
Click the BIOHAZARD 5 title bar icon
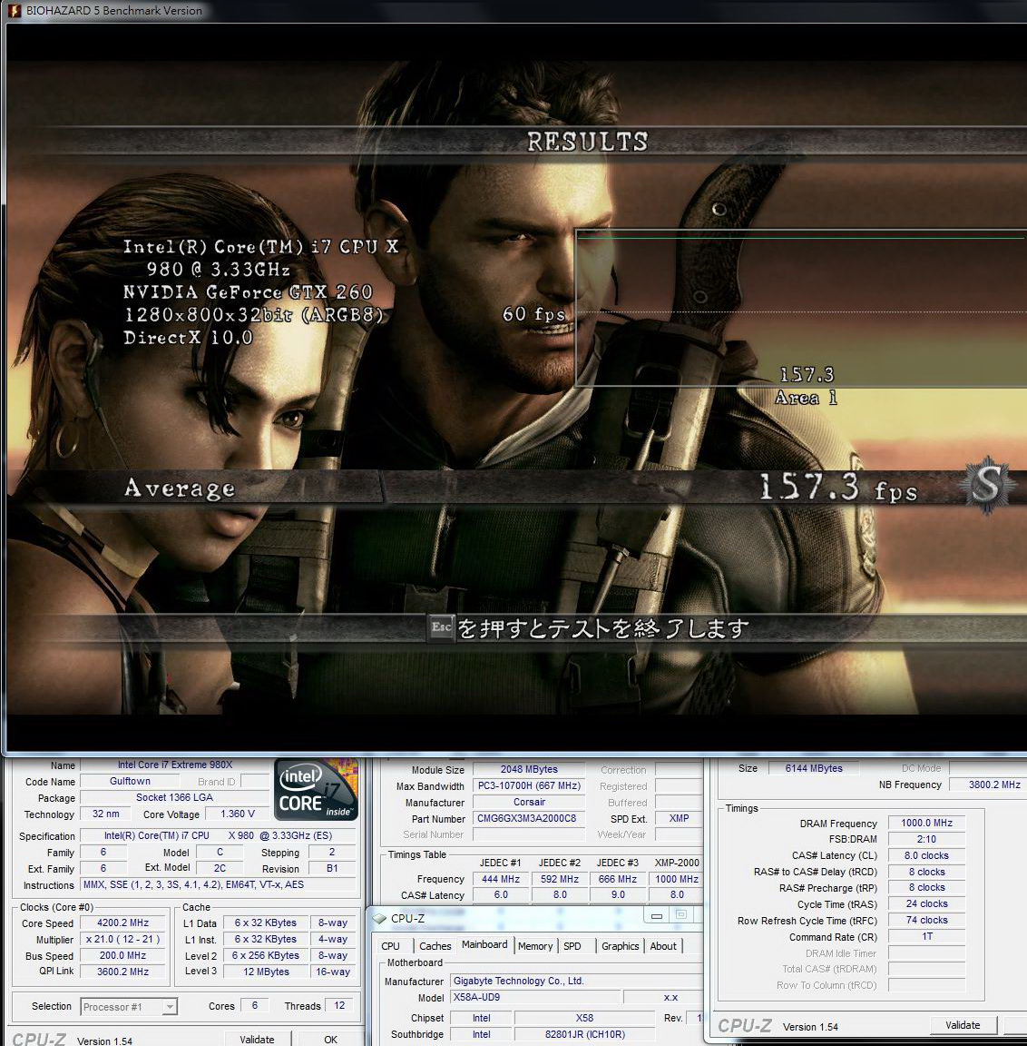pos(14,10)
